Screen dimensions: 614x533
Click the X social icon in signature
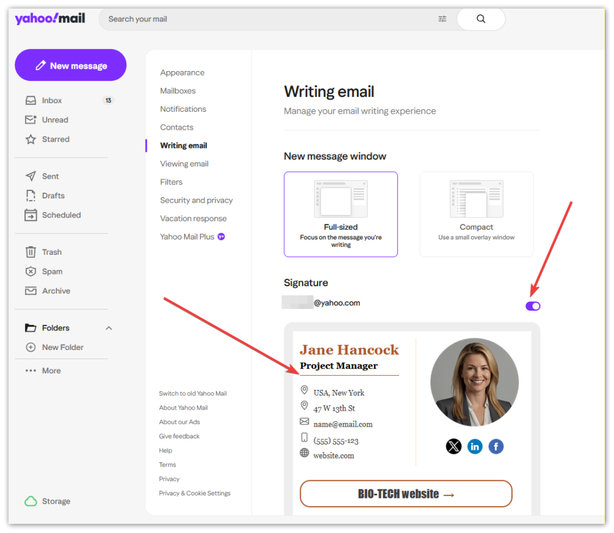(x=454, y=446)
